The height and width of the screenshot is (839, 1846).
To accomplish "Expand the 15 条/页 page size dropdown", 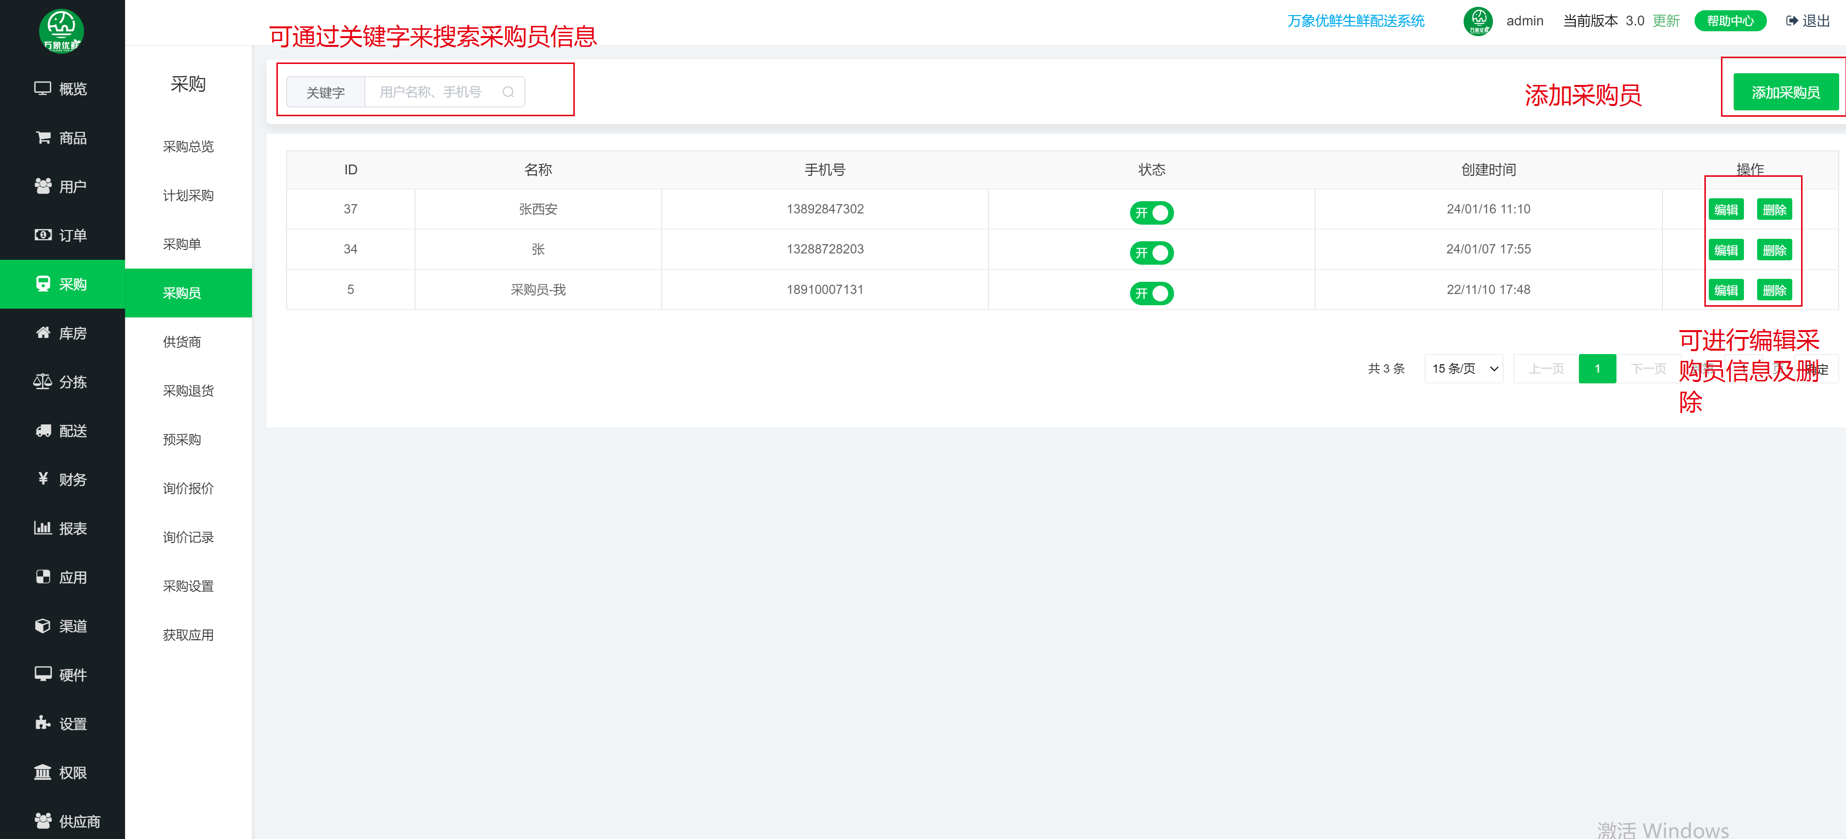I will pos(1463,368).
